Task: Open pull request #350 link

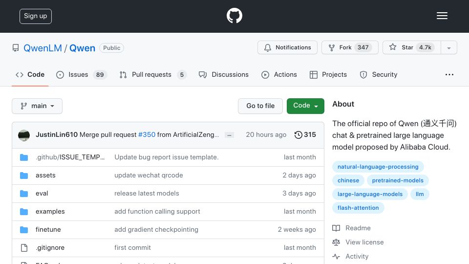Action: click(147, 135)
